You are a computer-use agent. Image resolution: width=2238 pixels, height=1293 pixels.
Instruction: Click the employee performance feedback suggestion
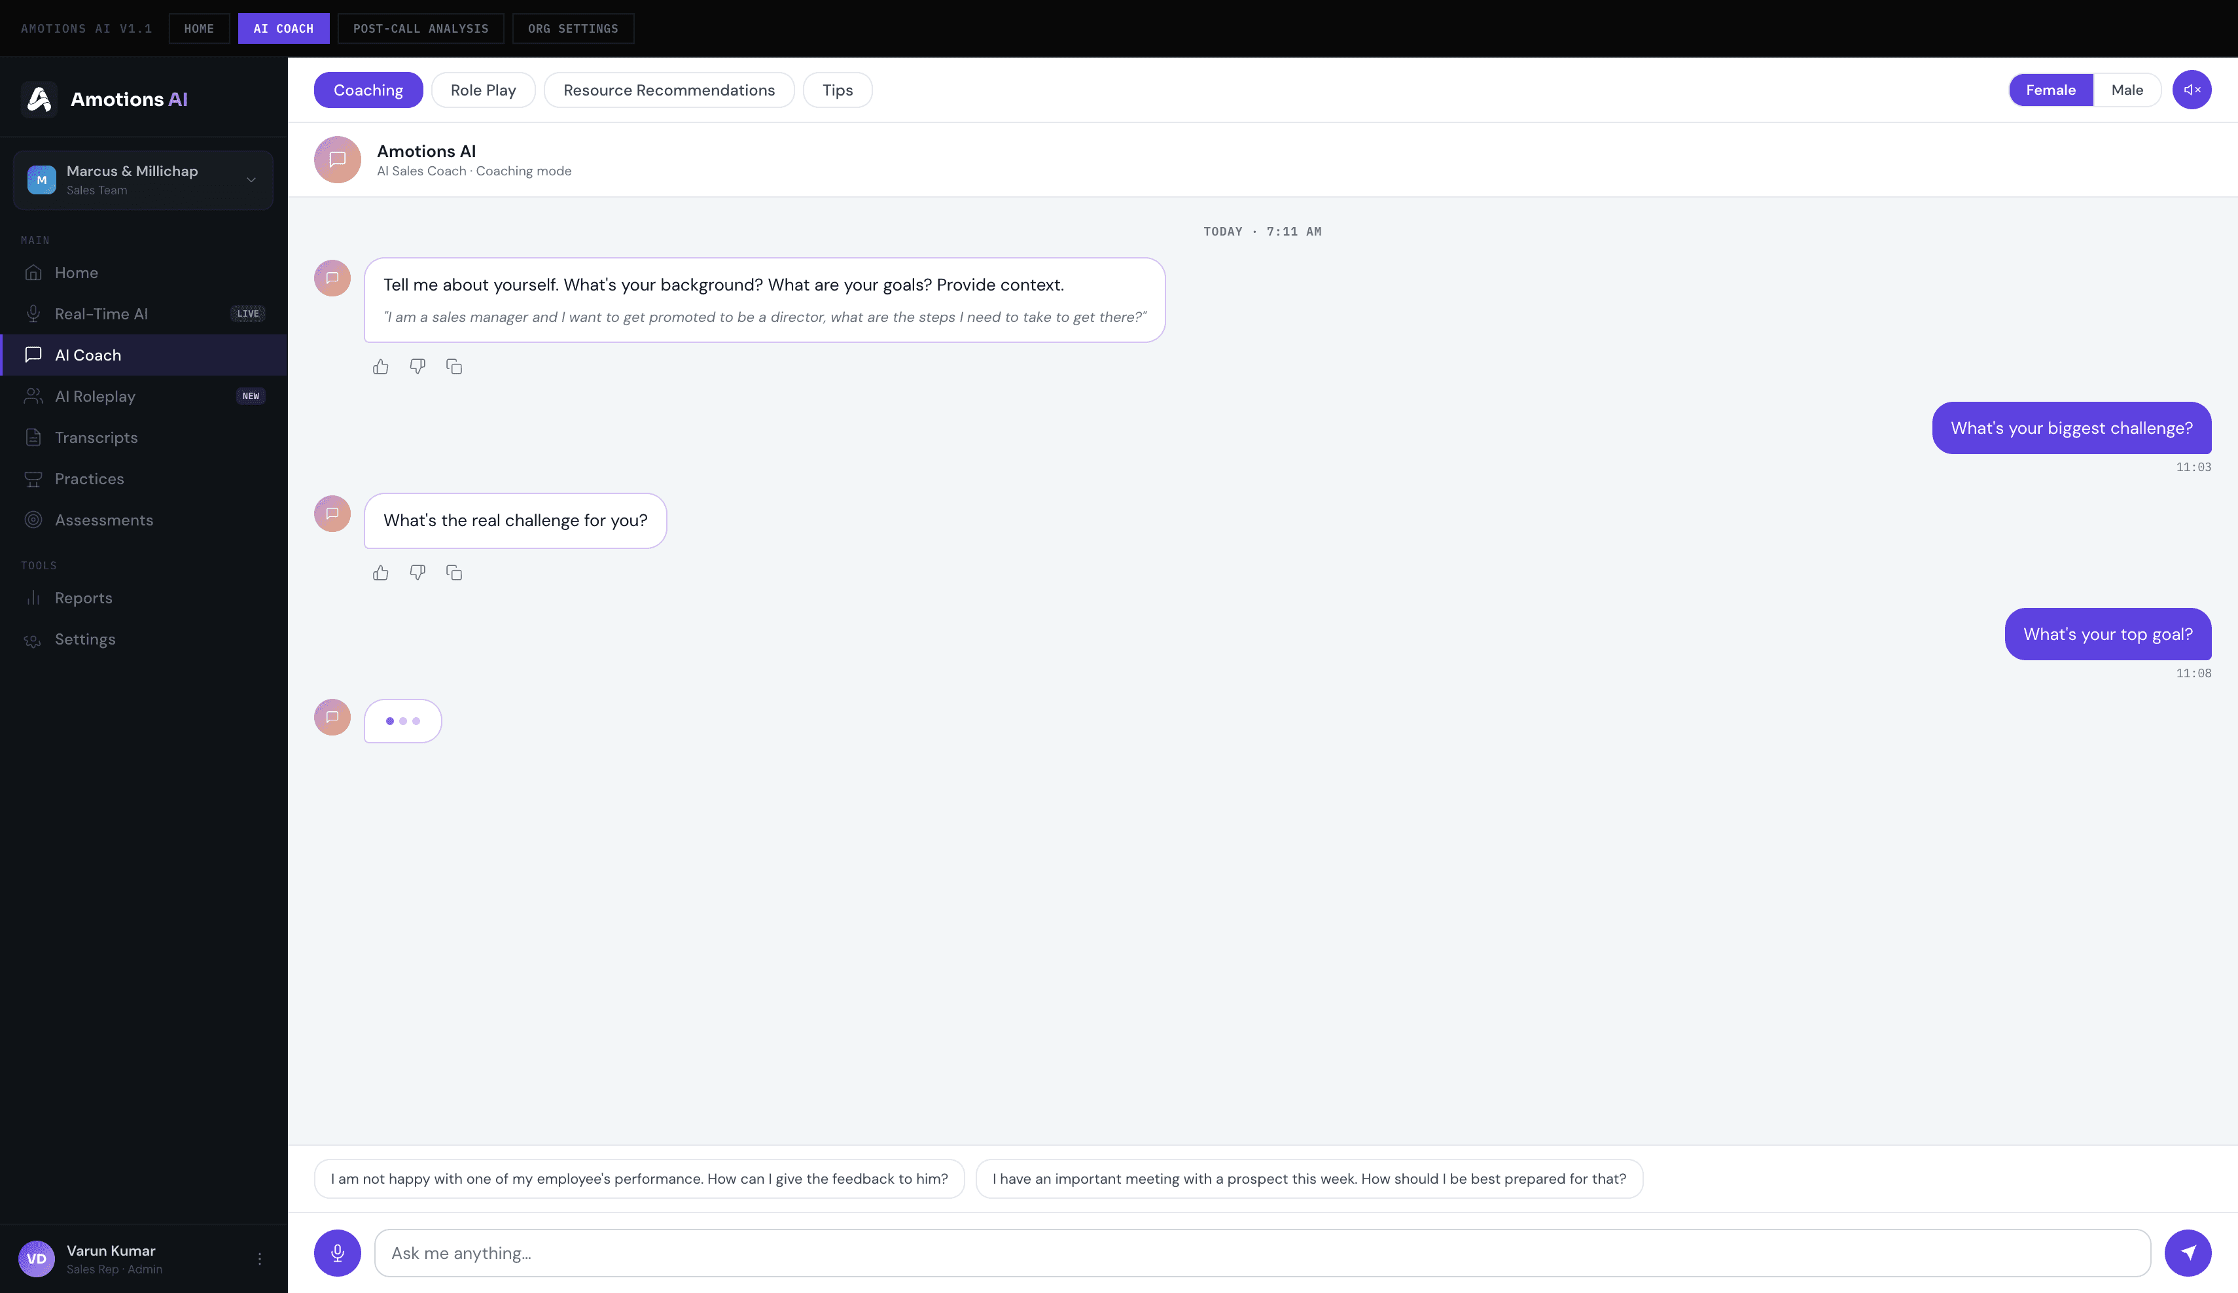[639, 1178]
